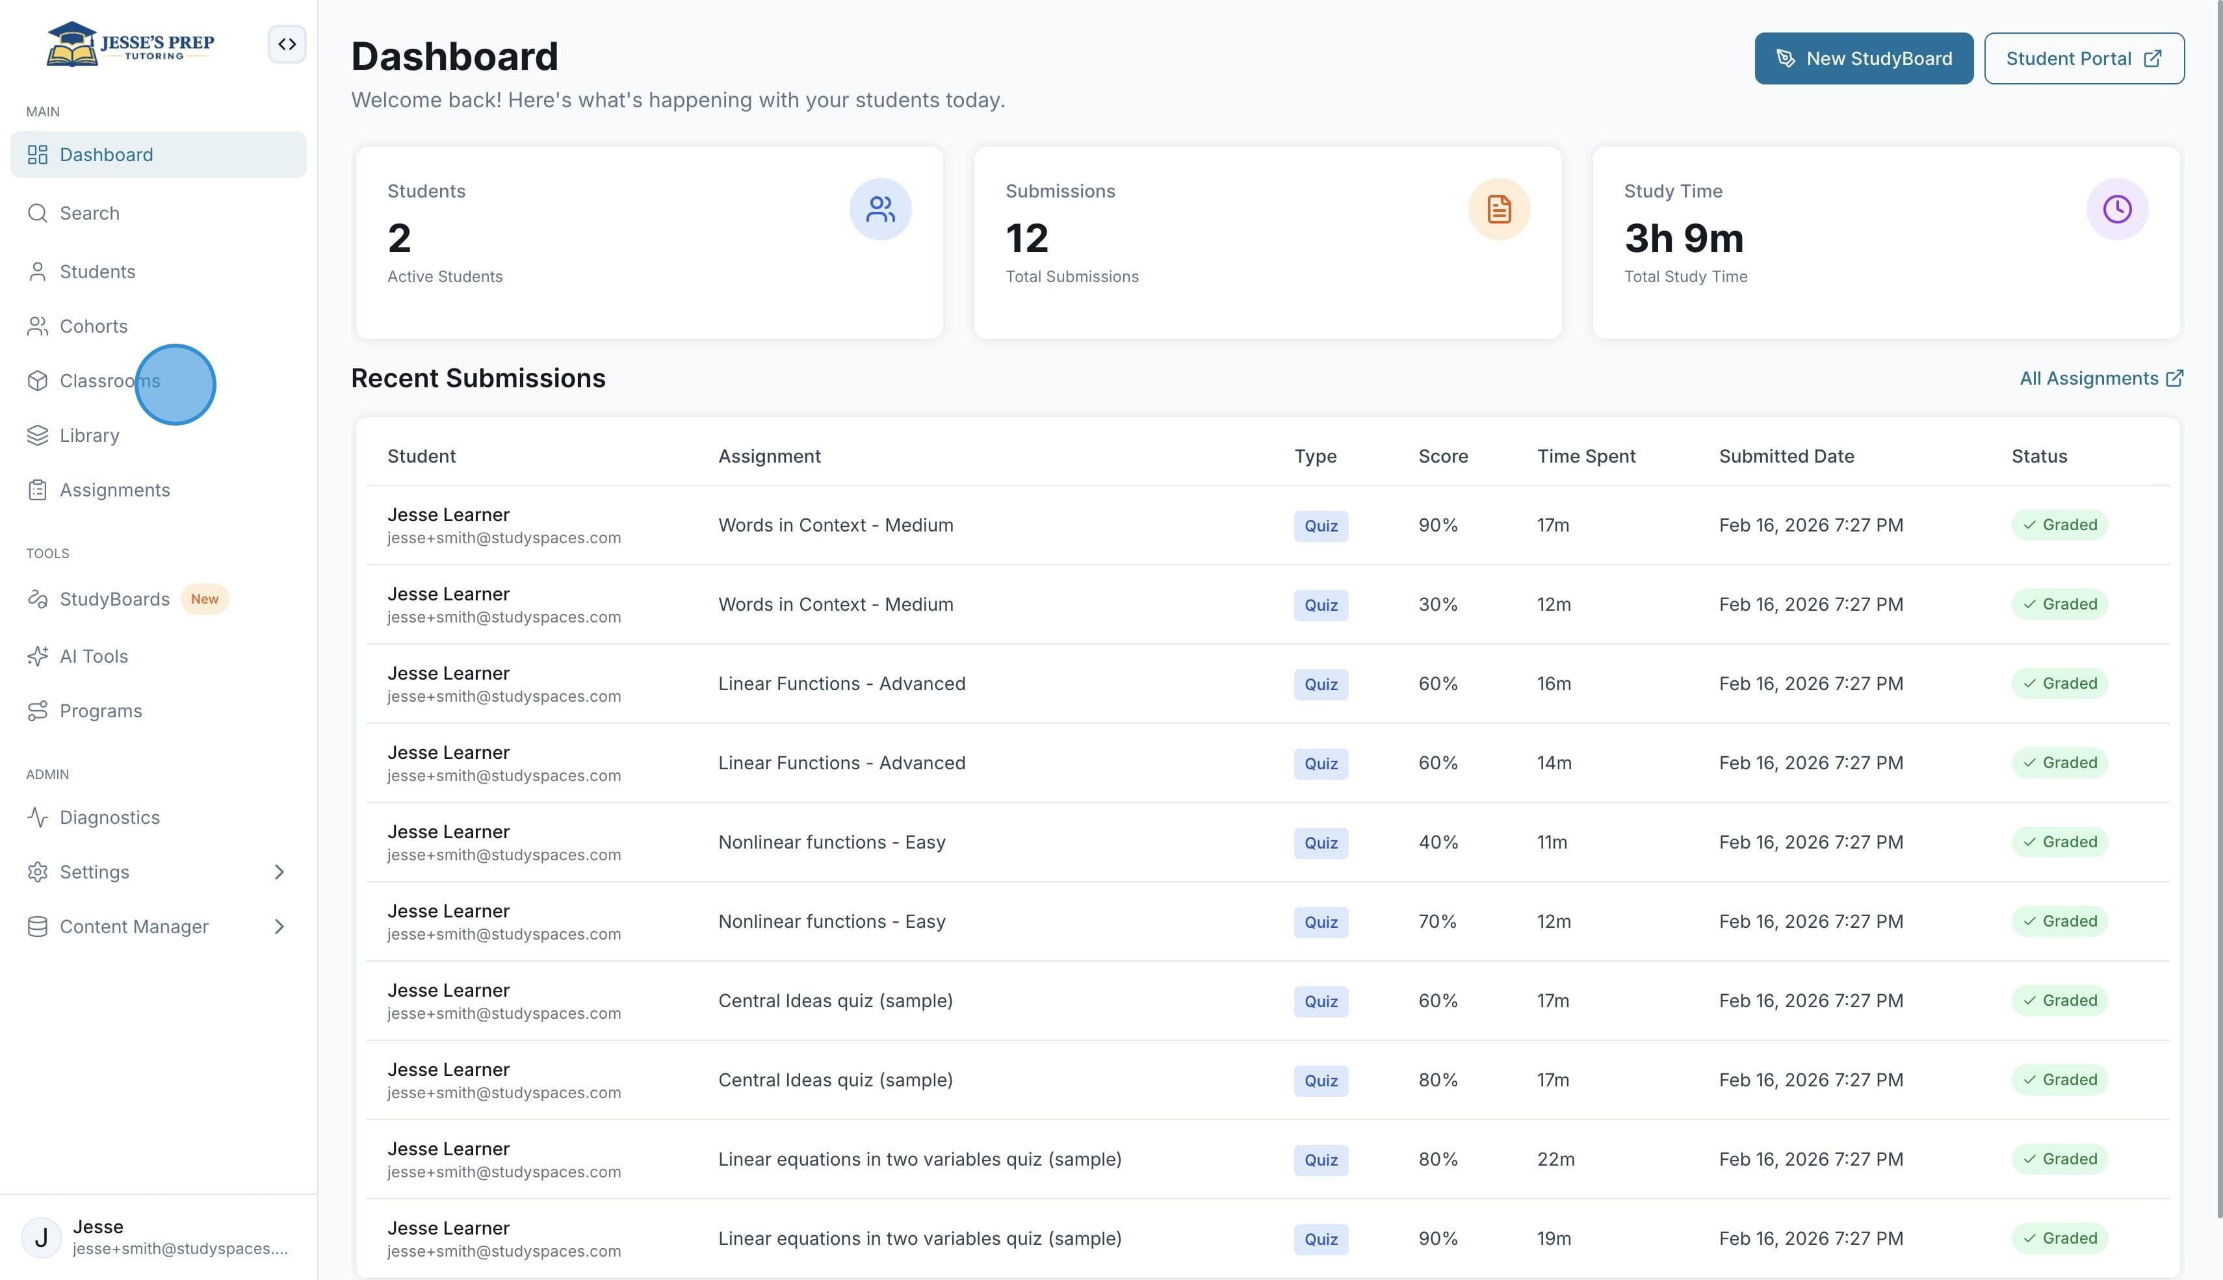
Task: Click the page vertical scrollbar
Action: pos(2218,615)
